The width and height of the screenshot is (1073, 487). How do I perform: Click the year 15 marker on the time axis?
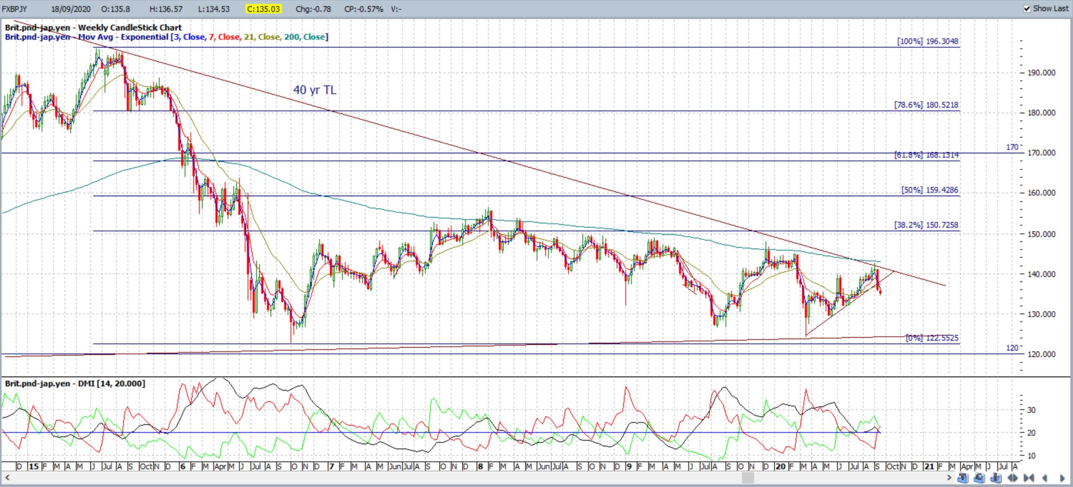tap(33, 466)
